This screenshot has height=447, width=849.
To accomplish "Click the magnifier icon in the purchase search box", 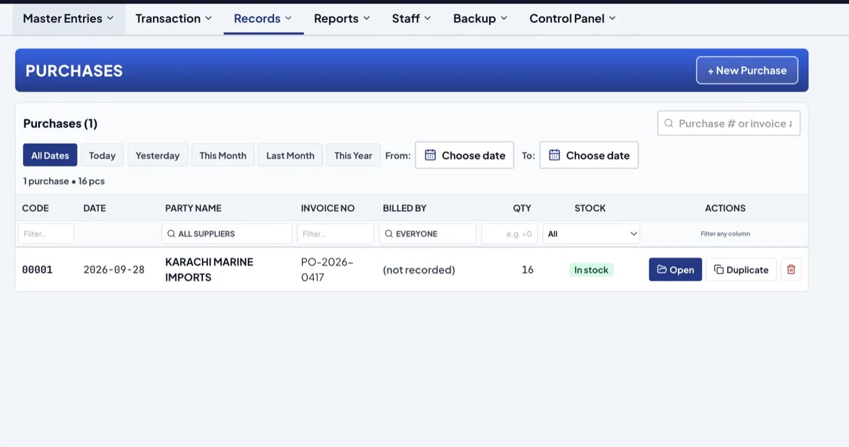I will pyautogui.click(x=669, y=123).
